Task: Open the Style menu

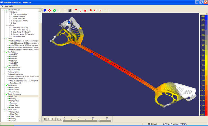Action: [x=6, y=6]
